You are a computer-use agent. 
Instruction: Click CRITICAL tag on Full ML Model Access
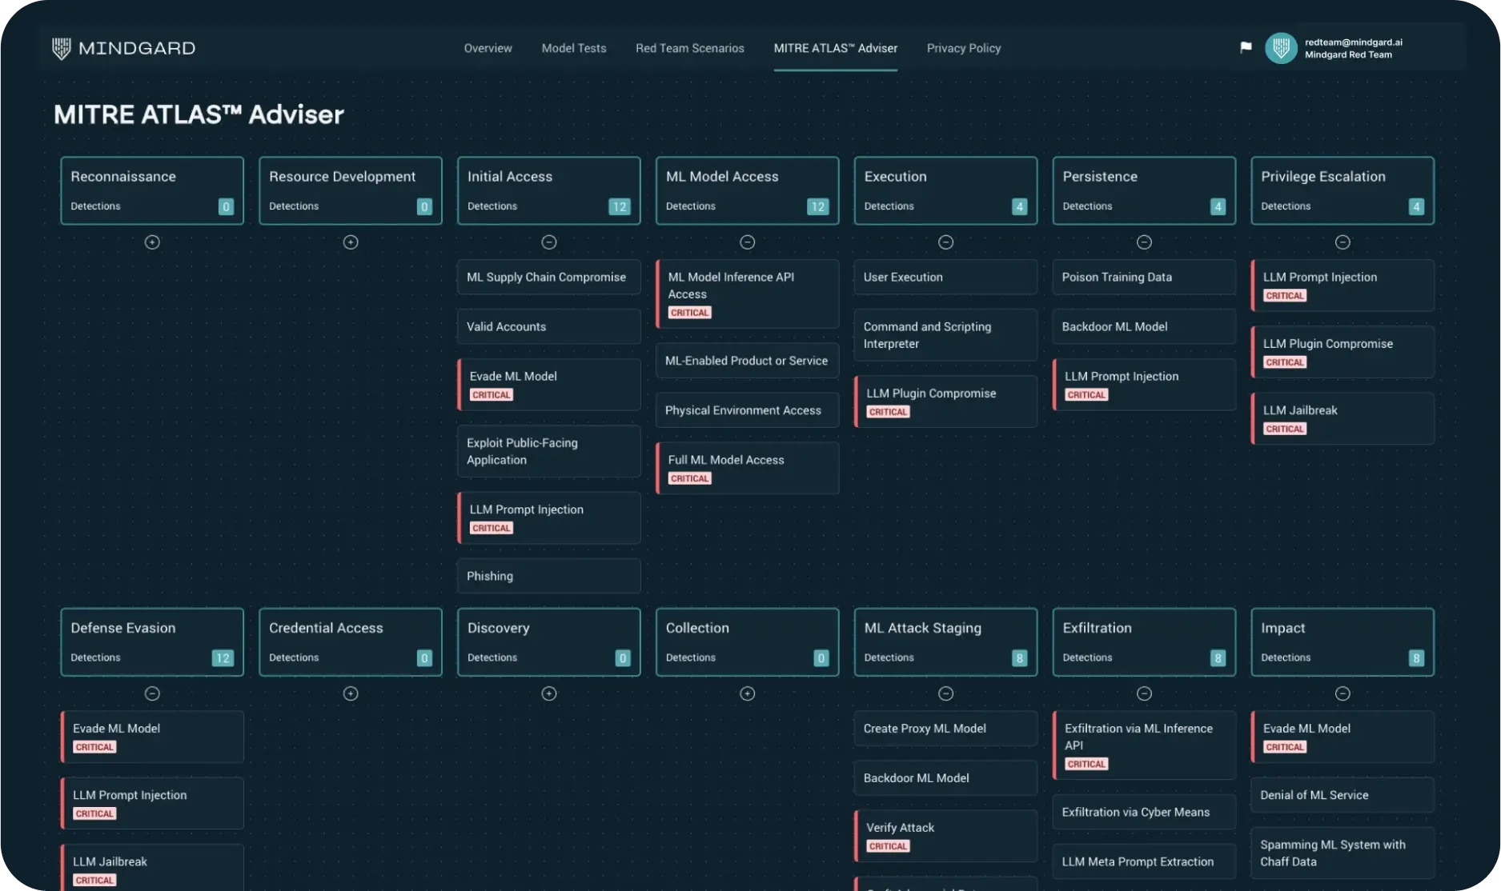point(689,479)
